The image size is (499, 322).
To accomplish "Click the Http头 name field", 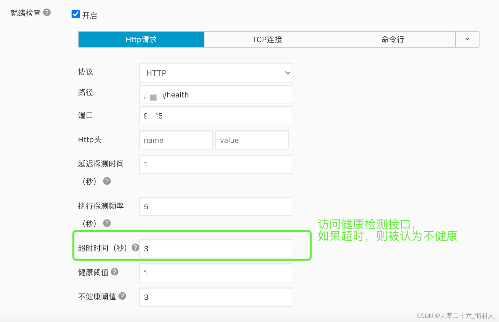I will tap(176, 140).
